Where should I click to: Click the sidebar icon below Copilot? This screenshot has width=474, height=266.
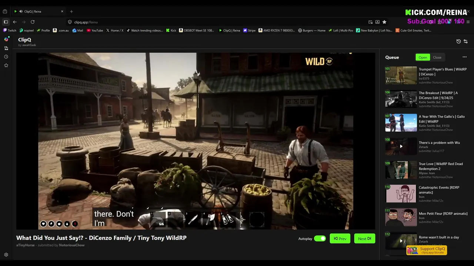6,48
